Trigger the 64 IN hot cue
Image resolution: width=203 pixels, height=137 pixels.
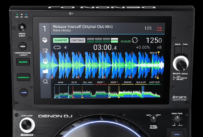pyautogui.click(x=61, y=82)
